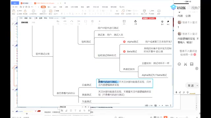This screenshot has height=118, width=211.
Task: Delete all annotations with trash icon
Action: [89, 111]
